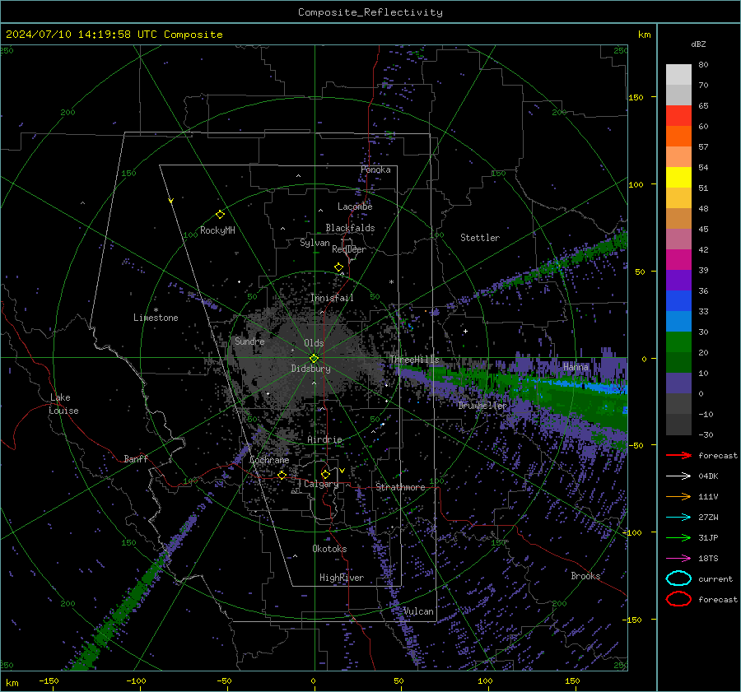Image resolution: width=741 pixels, height=692 pixels.
Task: Click the red forecast ellipse icon
Action: 678,599
